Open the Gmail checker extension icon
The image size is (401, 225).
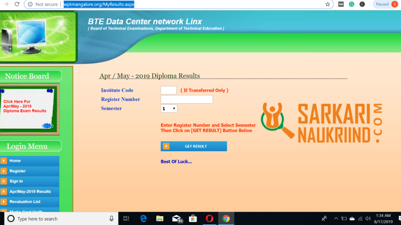(x=341, y=4)
